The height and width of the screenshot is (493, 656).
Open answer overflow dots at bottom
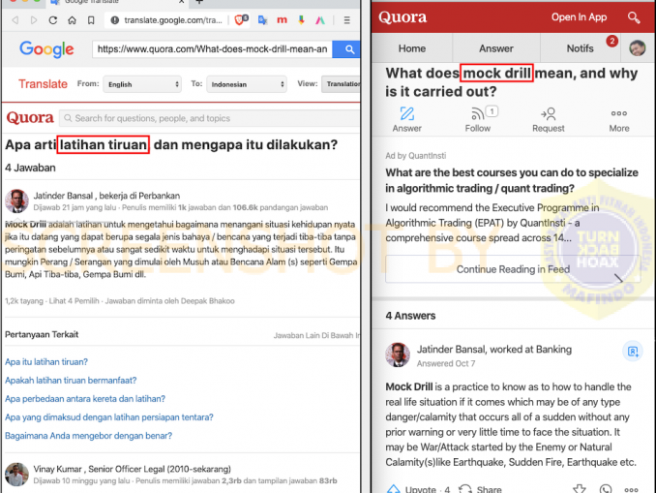tap(631, 489)
